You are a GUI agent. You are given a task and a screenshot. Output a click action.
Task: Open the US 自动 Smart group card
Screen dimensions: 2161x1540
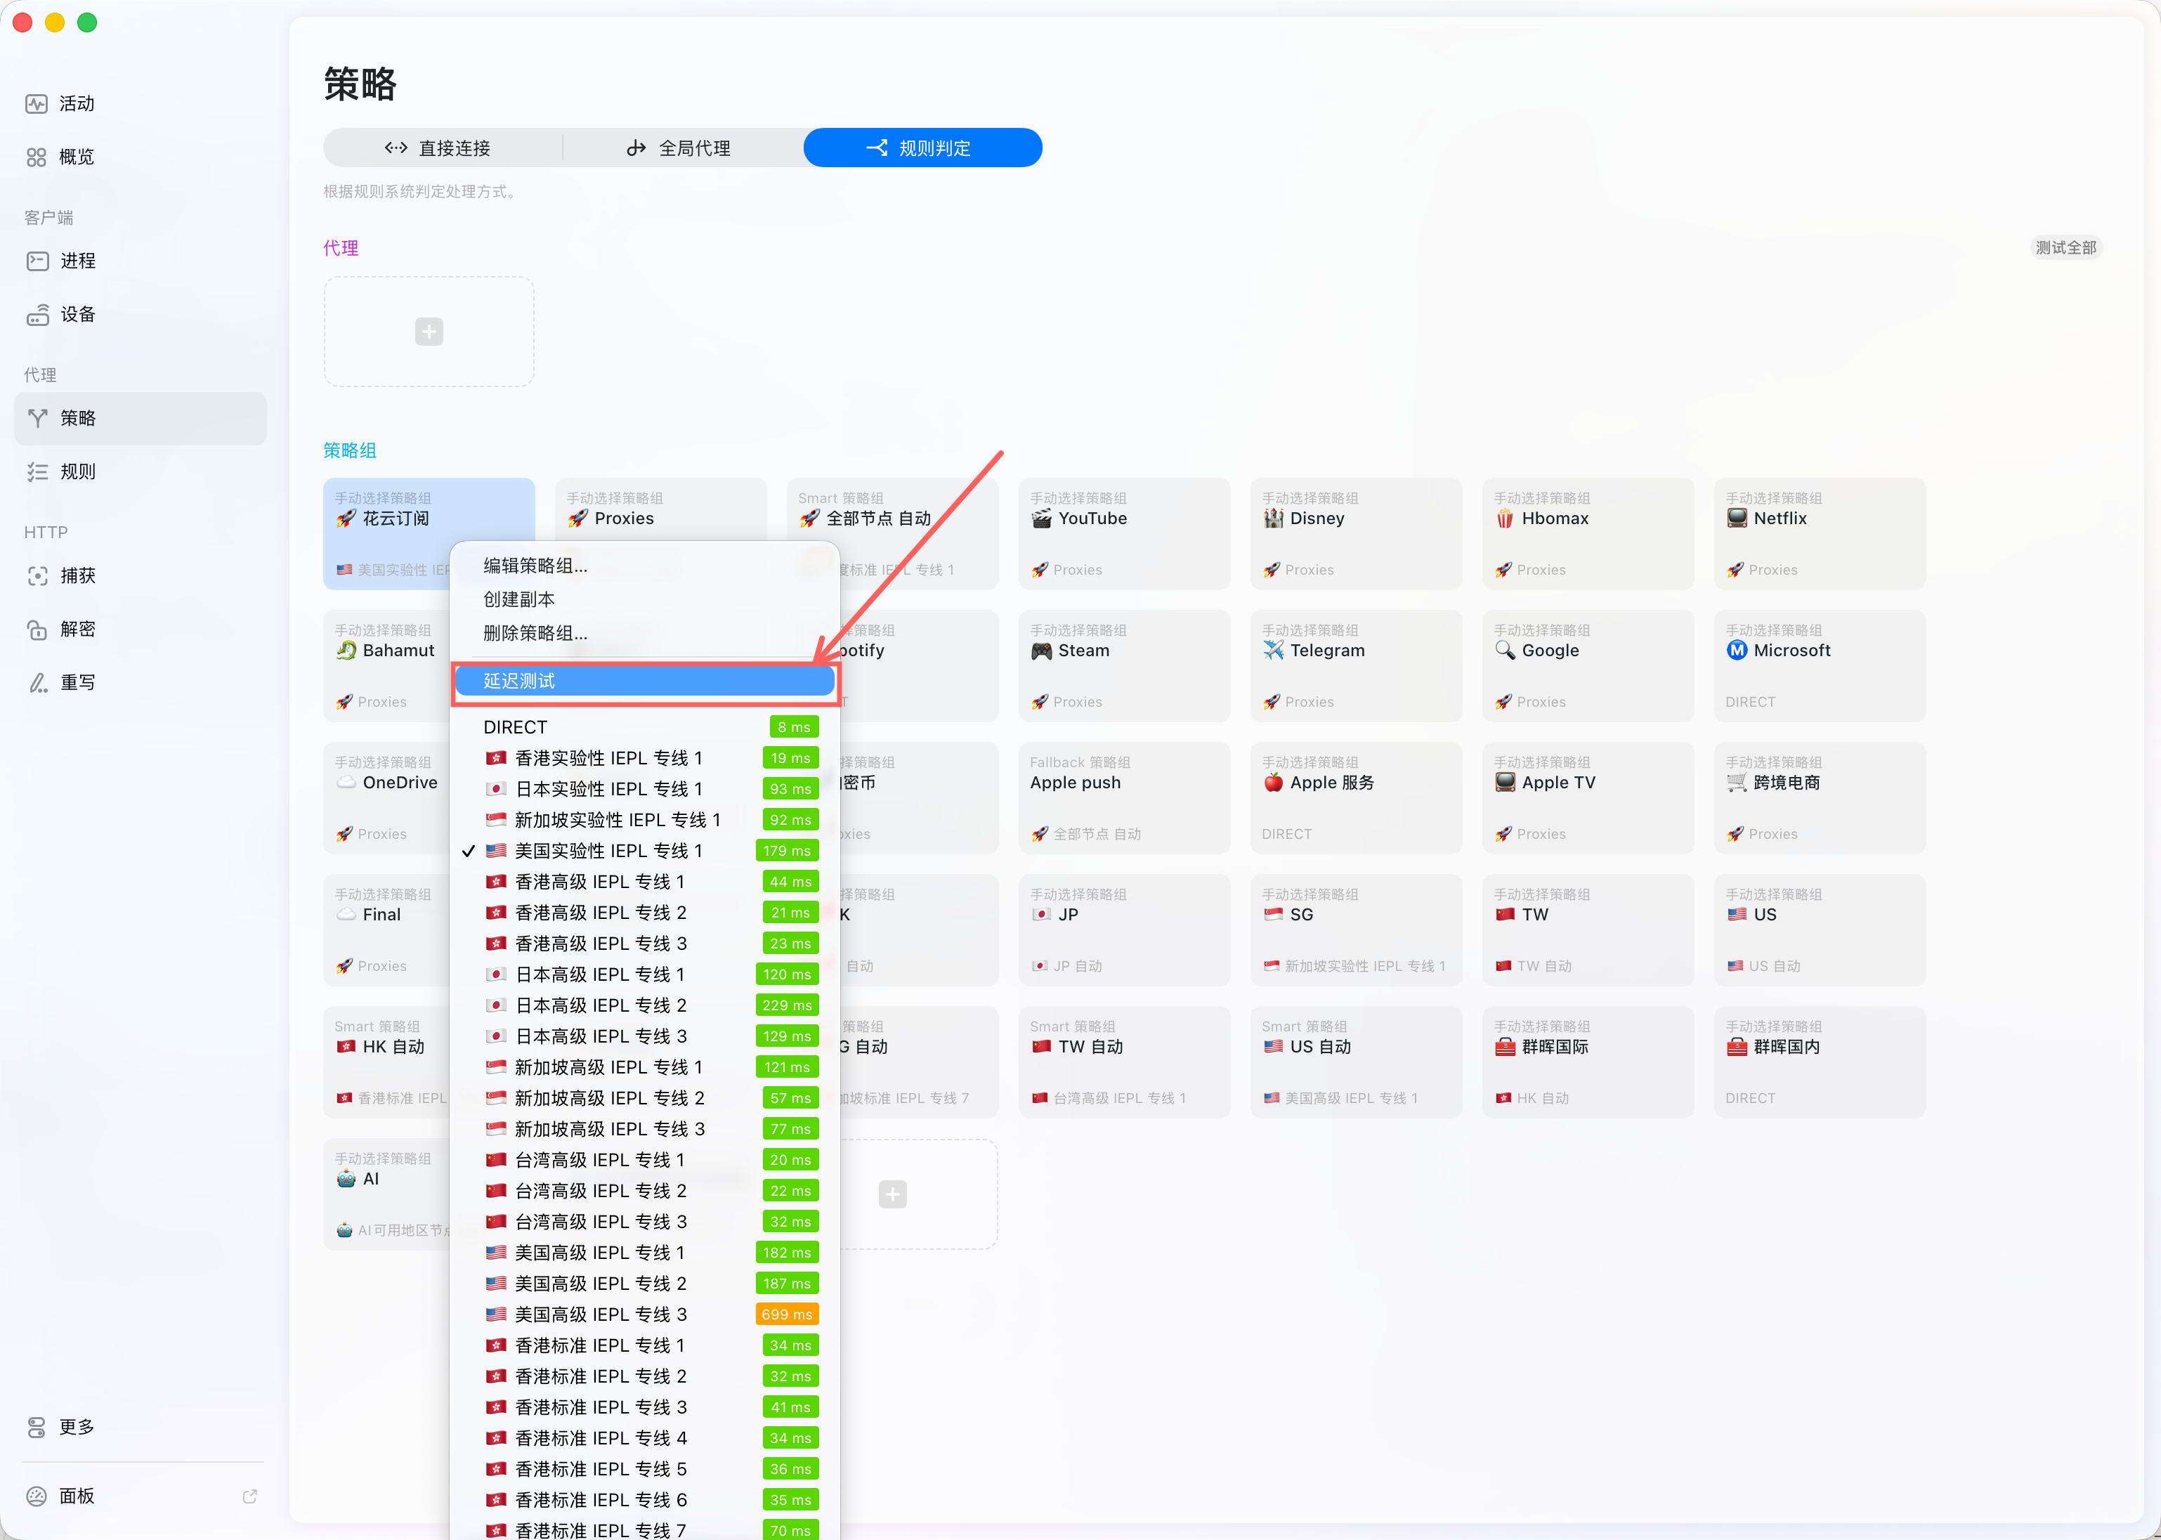coord(1356,1062)
